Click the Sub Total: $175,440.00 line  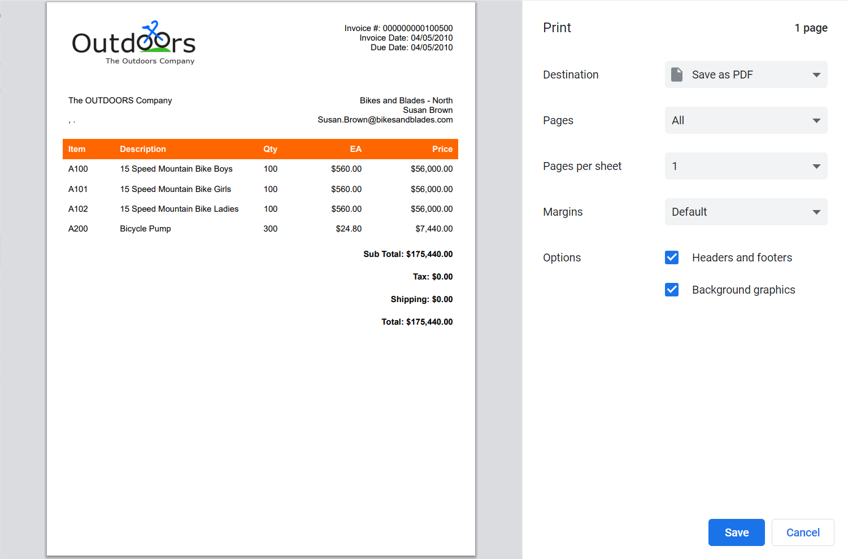(x=408, y=254)
